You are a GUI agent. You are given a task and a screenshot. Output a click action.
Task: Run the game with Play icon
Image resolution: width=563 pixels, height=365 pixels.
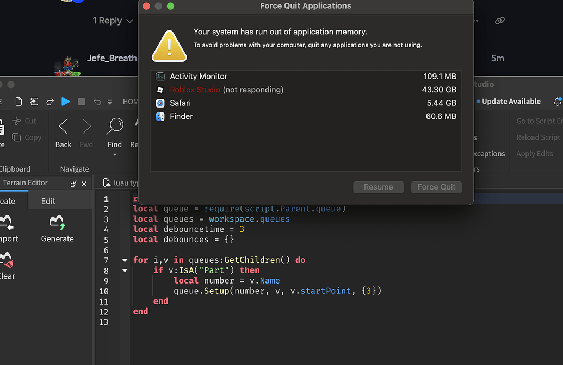[65, 102]
